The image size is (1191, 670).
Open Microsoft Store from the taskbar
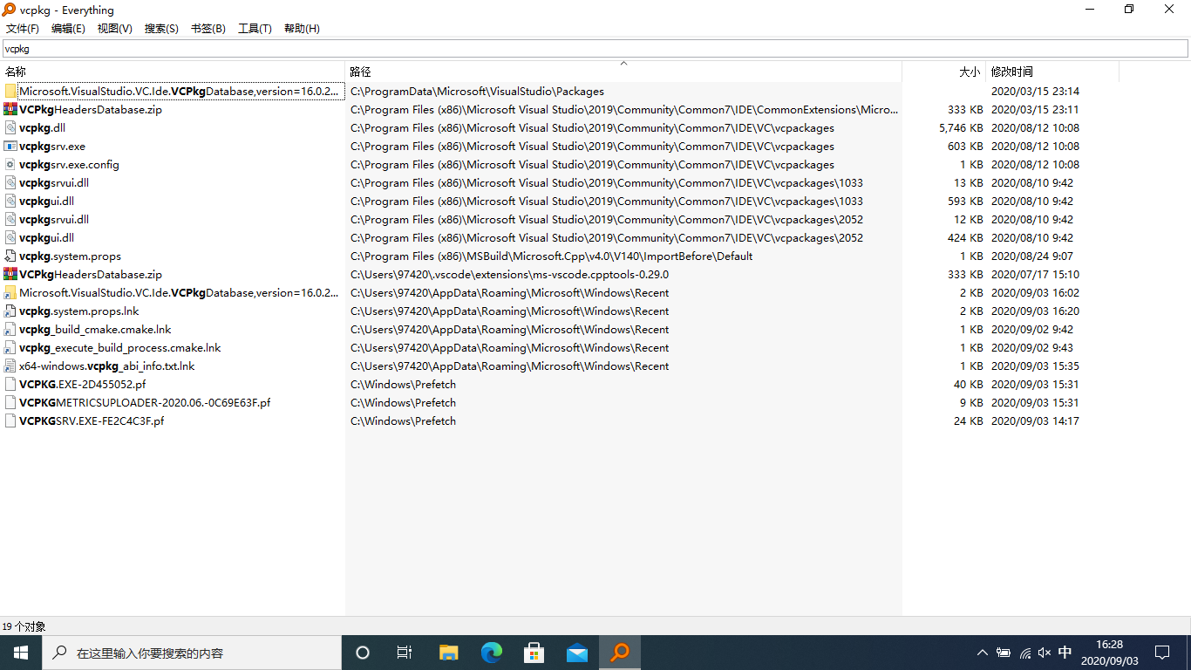(534, 653)
